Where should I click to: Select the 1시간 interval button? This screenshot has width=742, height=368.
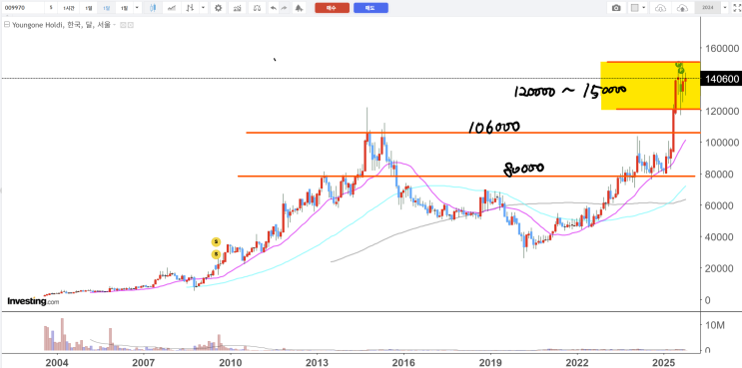click(x=70, y=8)
